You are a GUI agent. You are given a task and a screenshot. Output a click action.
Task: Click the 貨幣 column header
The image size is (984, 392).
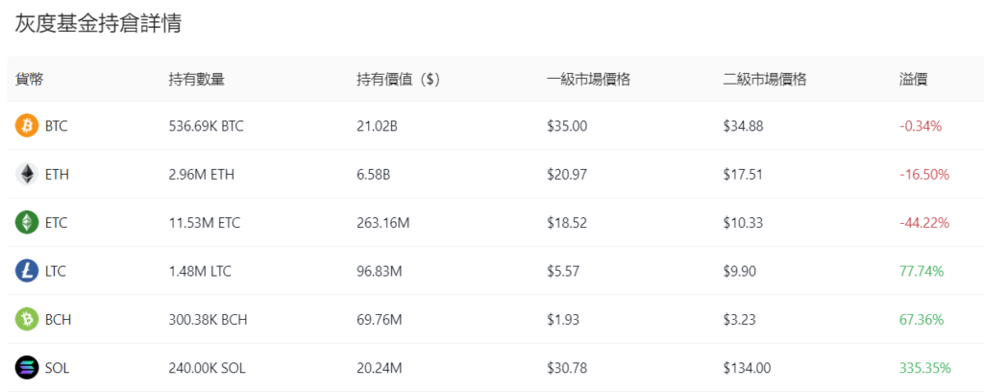pos(29,79)
